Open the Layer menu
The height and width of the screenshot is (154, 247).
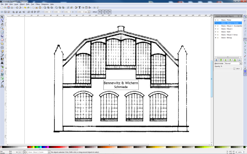tap(16, 4)
